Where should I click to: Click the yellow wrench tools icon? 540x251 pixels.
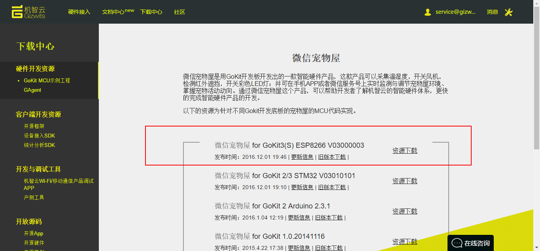point(508,12)
